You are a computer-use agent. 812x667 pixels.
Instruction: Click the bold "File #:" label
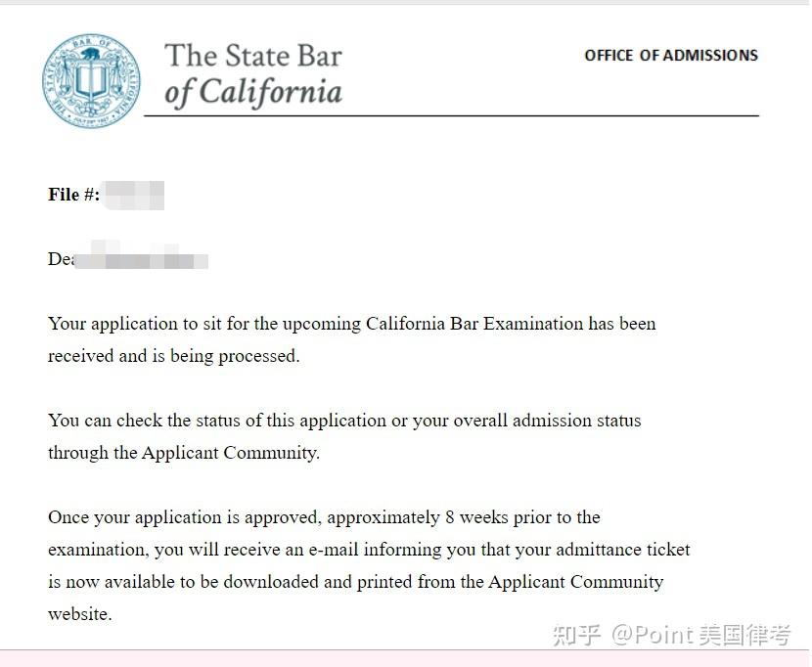pyautogui.click(x=73, y=195)
